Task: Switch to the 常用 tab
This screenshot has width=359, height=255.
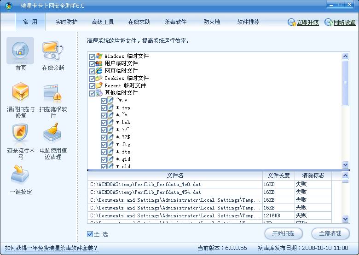Action: (30, 22)
